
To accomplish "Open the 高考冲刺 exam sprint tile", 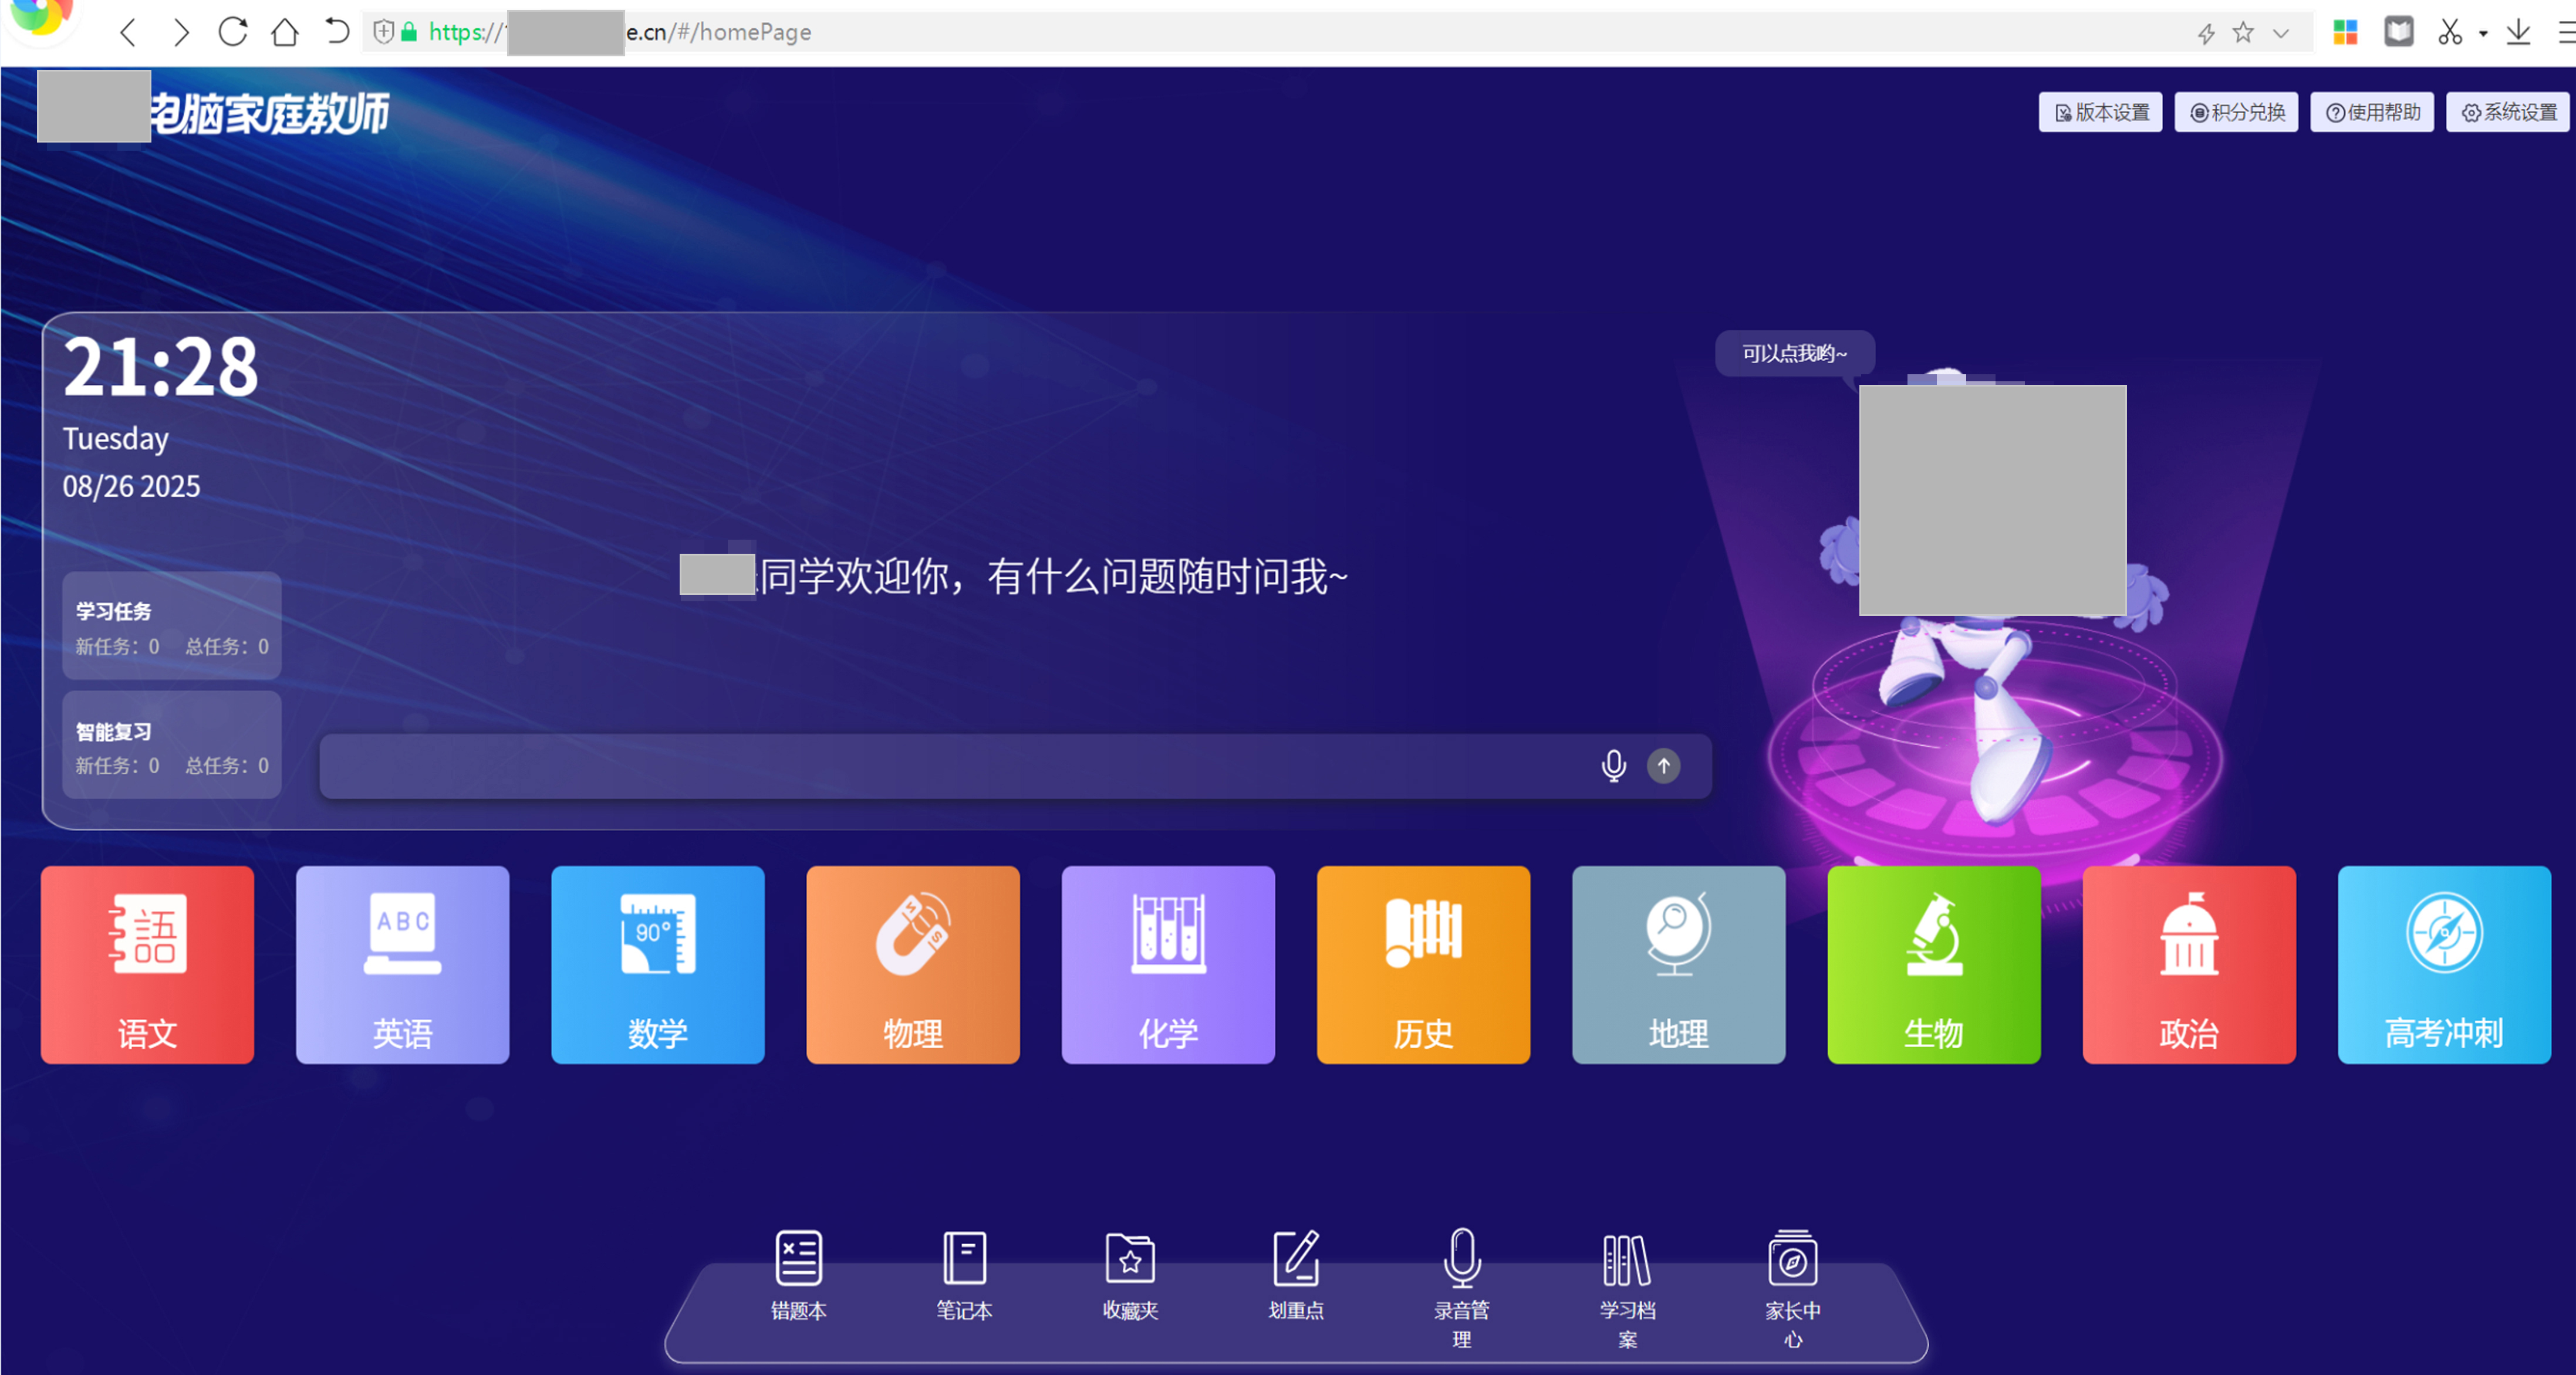I will (x=2443, y=964).
